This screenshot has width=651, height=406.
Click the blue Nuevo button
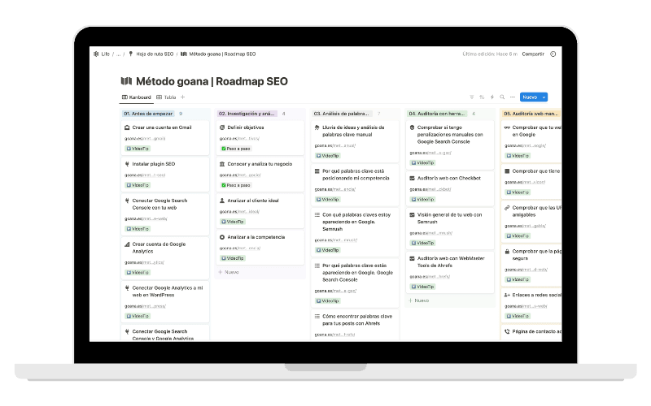pyautogui.click(x=530, y=97)
